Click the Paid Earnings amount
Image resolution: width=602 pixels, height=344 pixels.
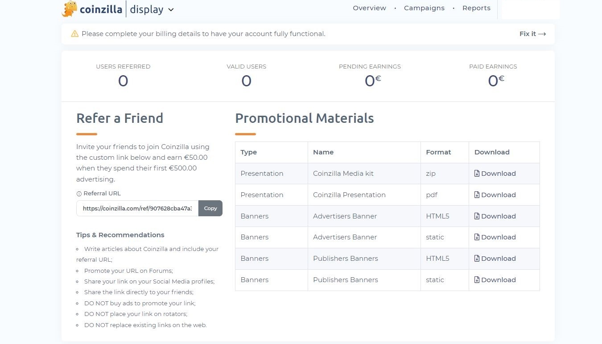point(496,81)
